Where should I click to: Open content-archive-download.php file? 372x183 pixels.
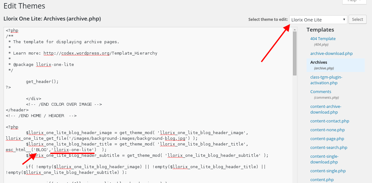click(x=326, y=109)
